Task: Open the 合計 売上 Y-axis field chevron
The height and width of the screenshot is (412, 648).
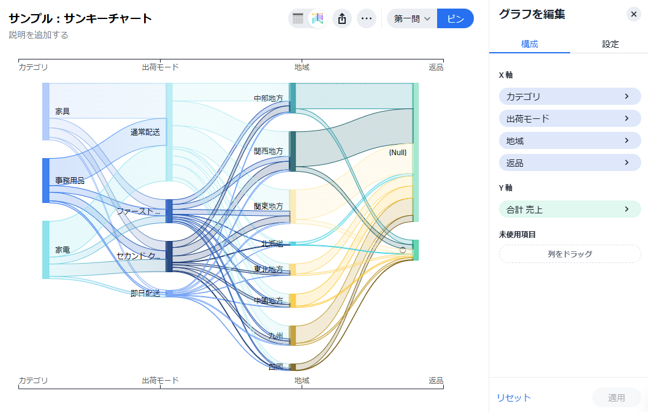Action: point(627,209)
